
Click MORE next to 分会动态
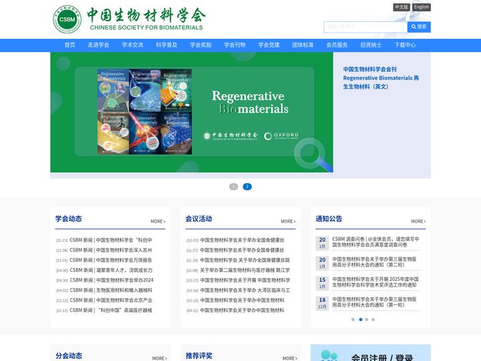coord(160,358)
